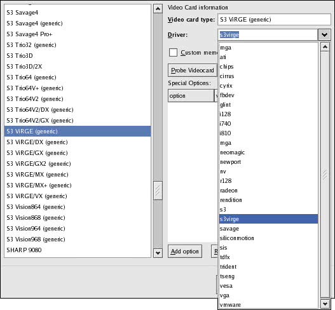This screenshot has height=310, width=335.
Task: Click card list scrollbar up arrow
Action: click(x=158, y=9)
